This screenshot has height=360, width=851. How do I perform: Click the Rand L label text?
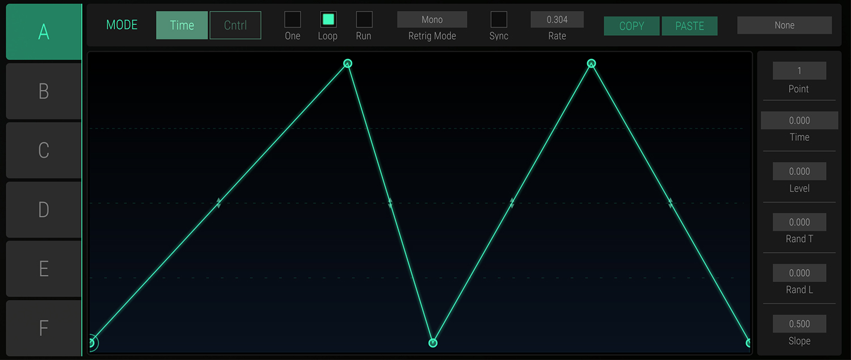tap(799, 290)
